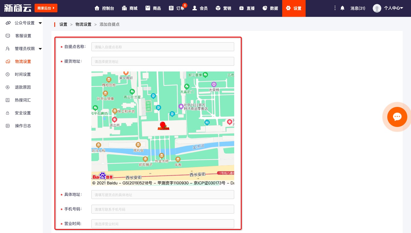Click the pie chart icon beside 数据
Viewport: 411px width, 233px height.
pyautogui.click(x=265, y=8)
